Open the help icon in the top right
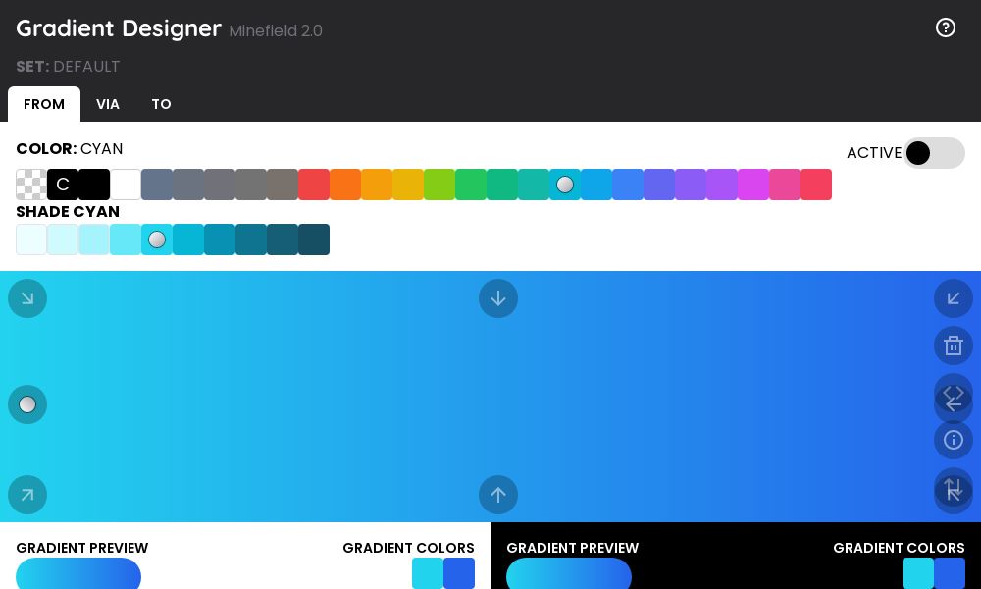 [x=946, y=27]
